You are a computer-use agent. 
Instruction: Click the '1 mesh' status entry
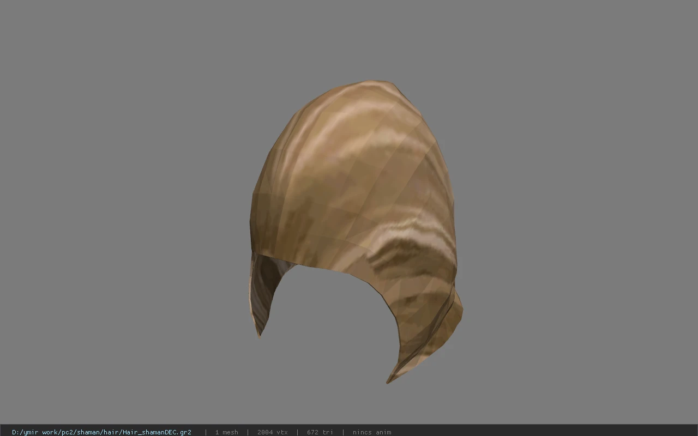226,432
